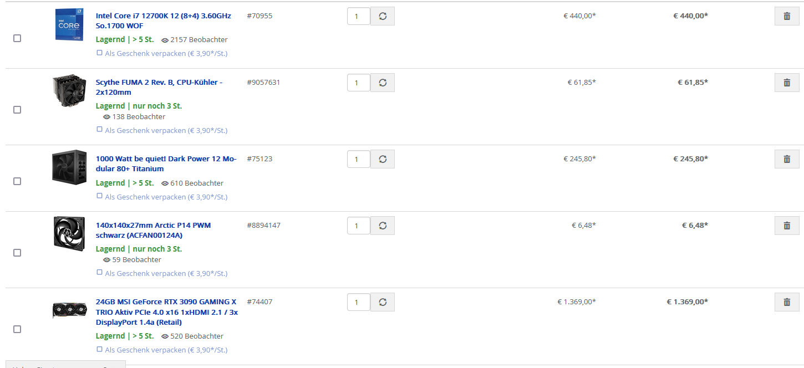Update quantity of Scythe FUMA 2 cooler

pos(383,83)
